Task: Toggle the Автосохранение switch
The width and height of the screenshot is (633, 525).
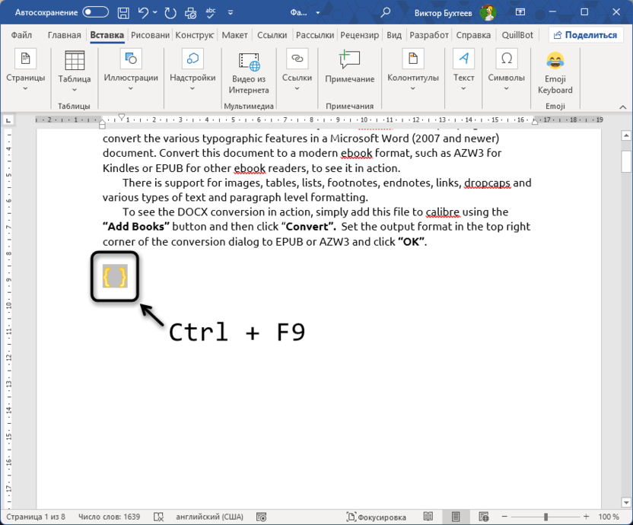Action: tap(95, 12)
